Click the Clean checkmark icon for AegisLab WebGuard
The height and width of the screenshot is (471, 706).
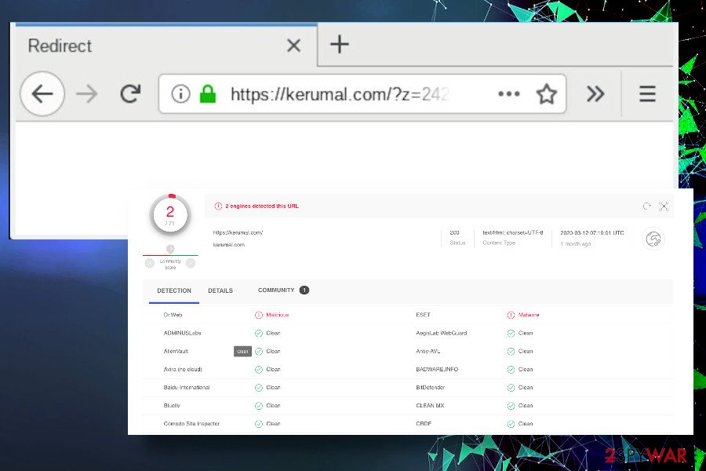(x=511, y=333)
